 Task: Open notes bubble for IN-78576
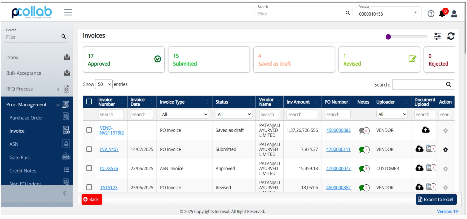(364, 168)
